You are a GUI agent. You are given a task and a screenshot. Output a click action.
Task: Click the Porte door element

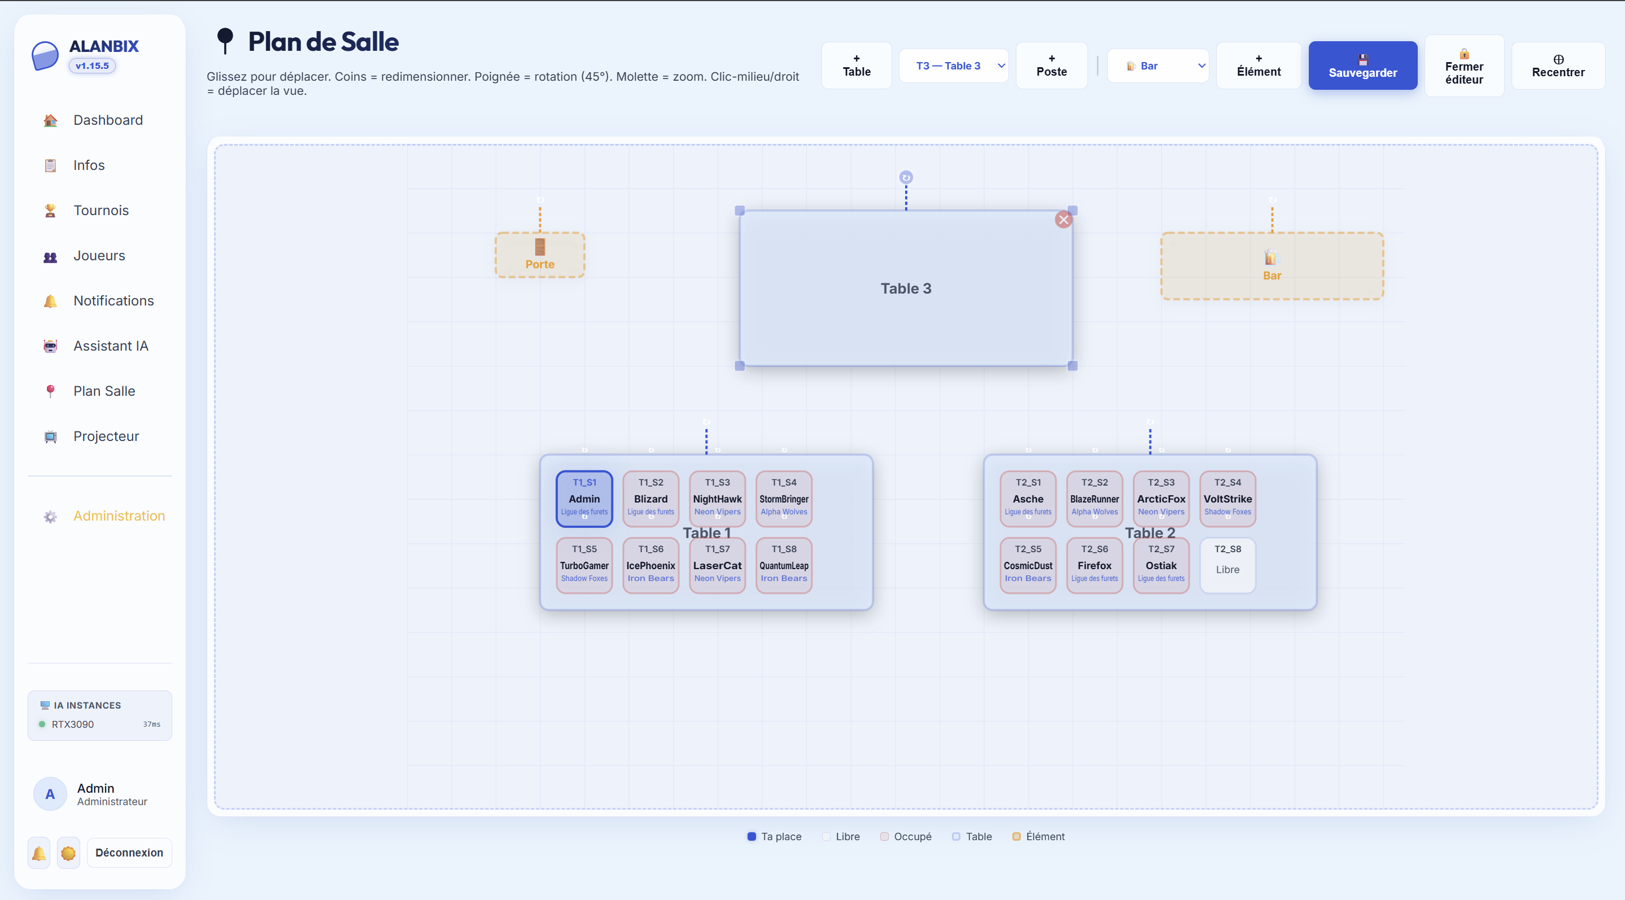[x=540, y=255]
